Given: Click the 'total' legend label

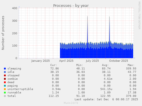Looking at the screenshot, I should (12, 96).
